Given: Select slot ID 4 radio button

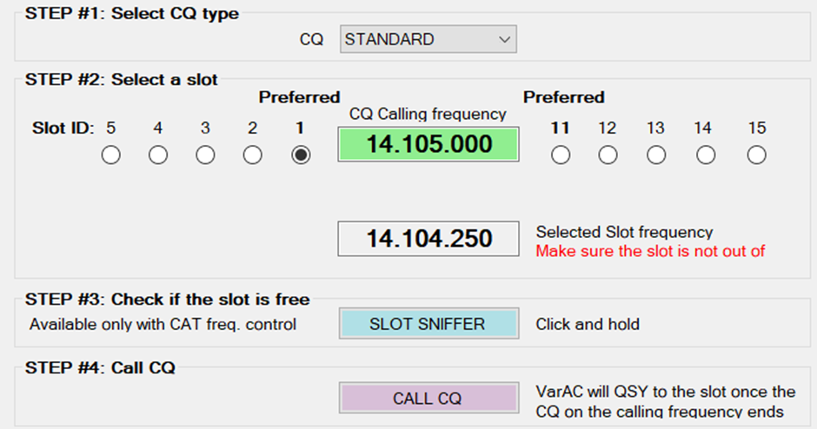Looking at the screenshot, I should (x=158, y=155).
